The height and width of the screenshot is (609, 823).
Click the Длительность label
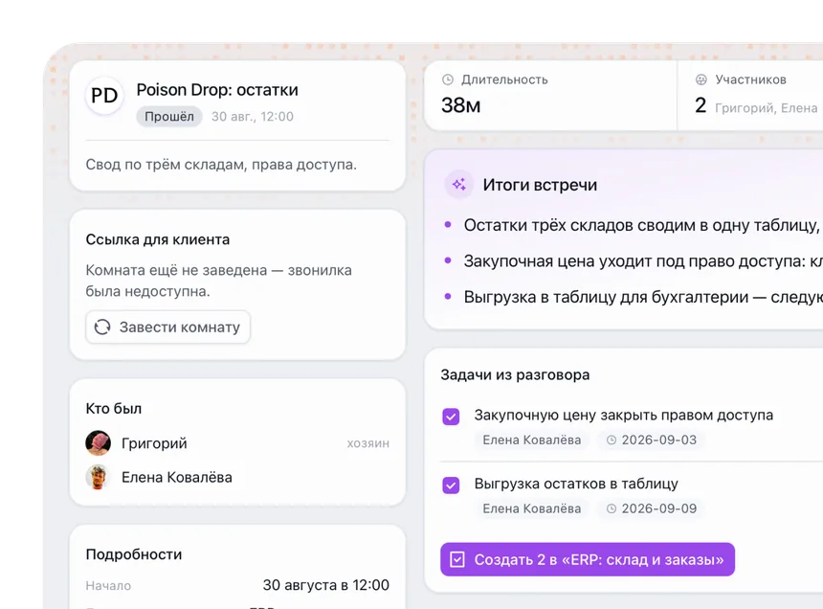[x=504, y=79]
